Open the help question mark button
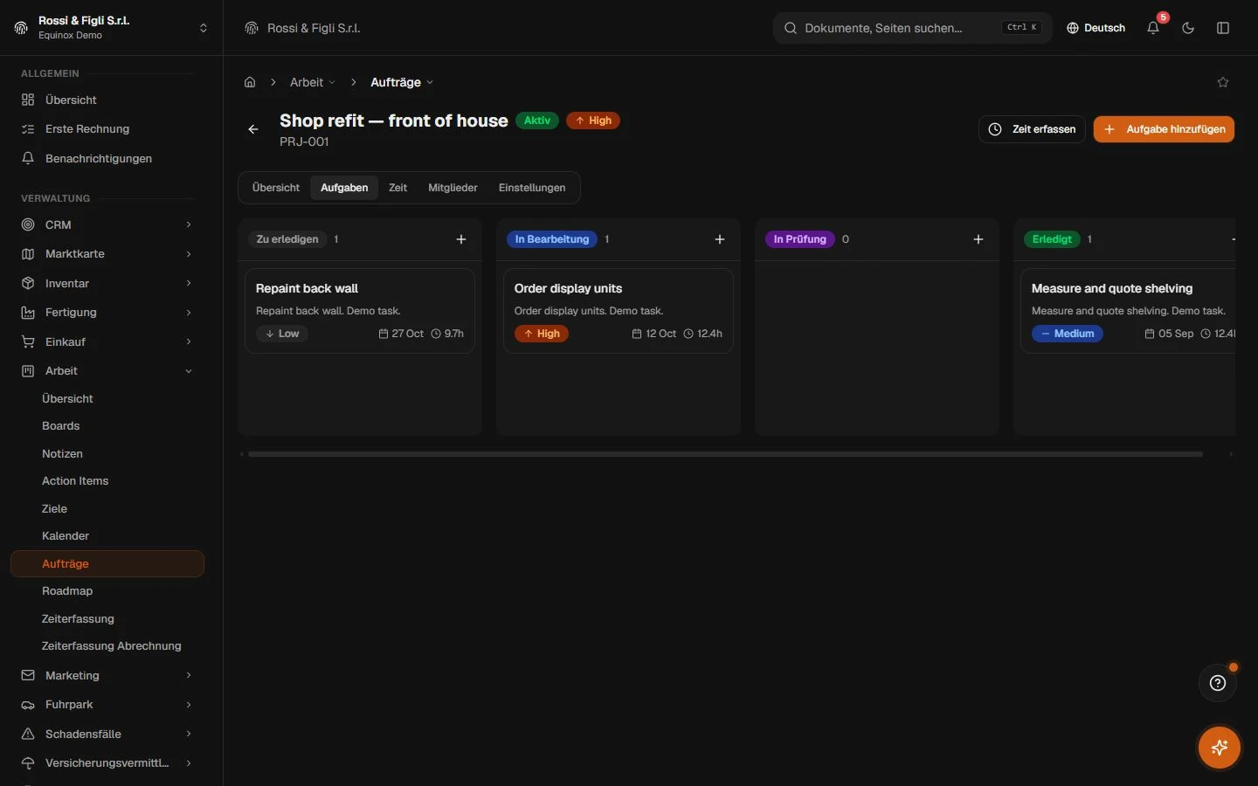 [x=1218, y=683]
